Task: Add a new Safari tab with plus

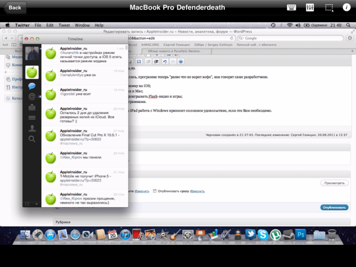Action: 352,51
